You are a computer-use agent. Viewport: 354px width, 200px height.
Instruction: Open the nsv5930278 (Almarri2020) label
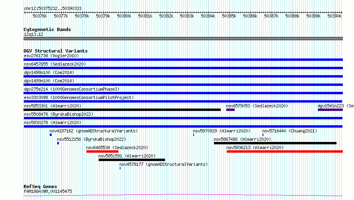coord(53,122)
